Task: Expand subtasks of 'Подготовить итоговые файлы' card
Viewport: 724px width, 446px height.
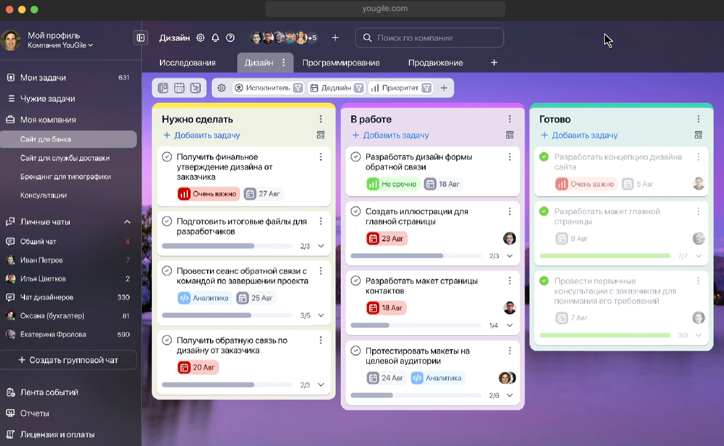Action: 321,246
